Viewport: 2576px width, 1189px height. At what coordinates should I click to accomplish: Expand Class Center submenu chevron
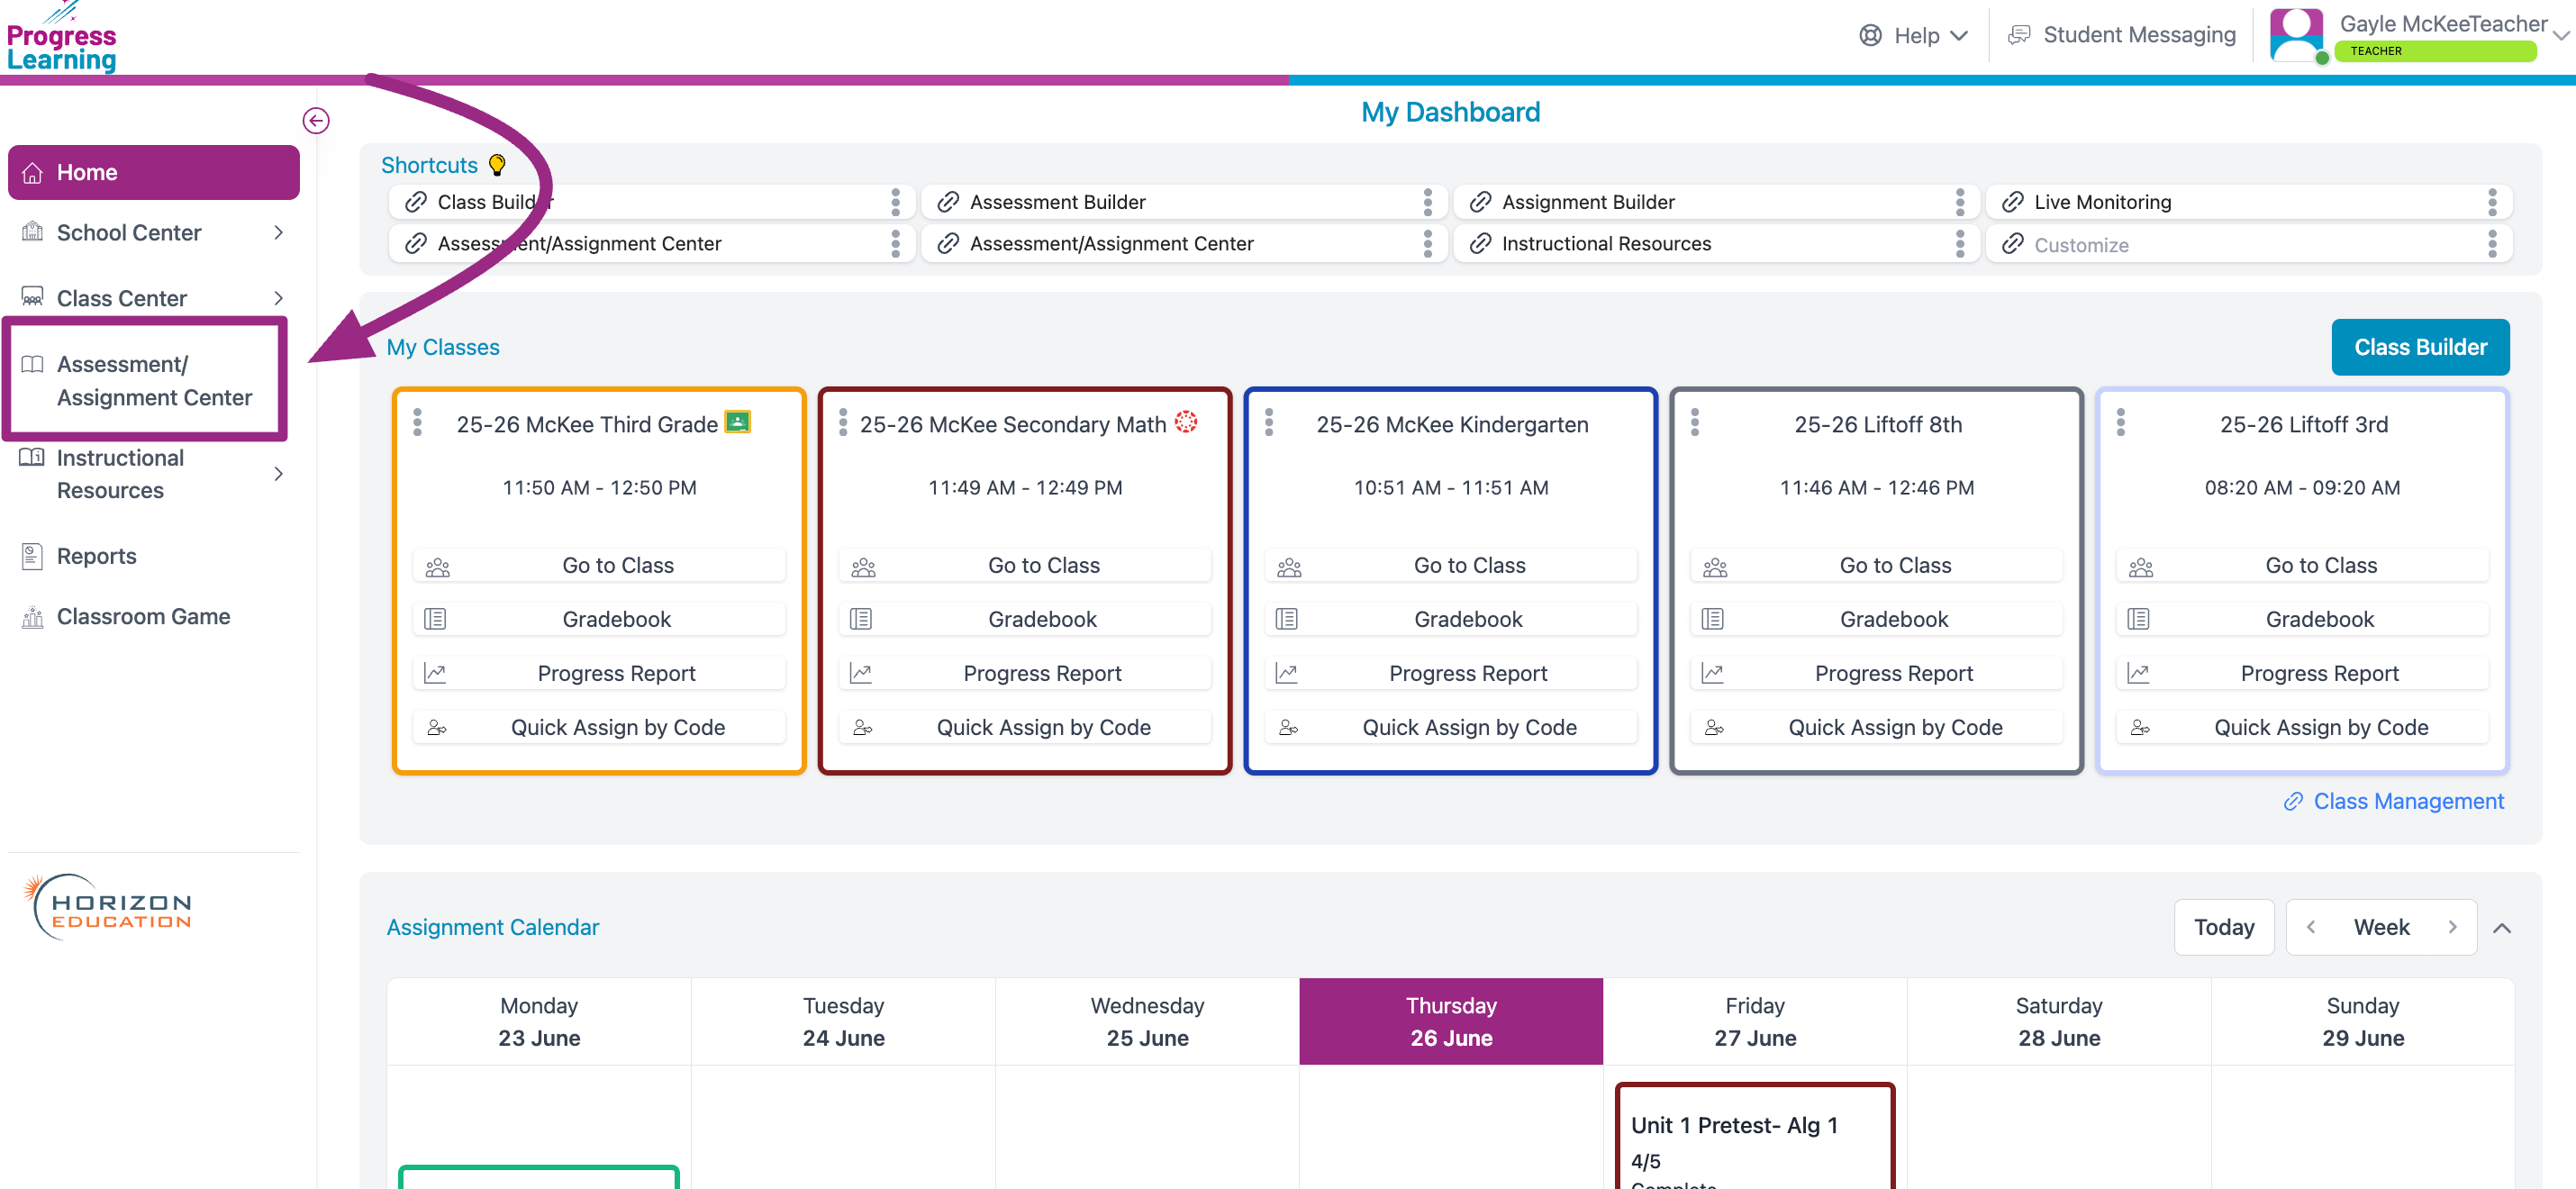pyautogui.click(x=278, y=298)
